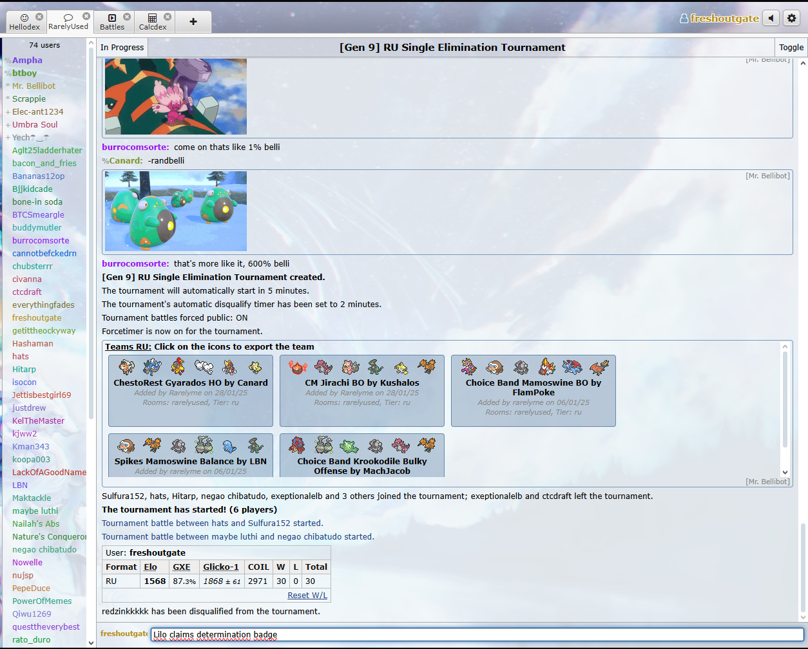Select user burrocomsorte in the user list
The image size is (808, 649).
click(x=41, y=240)
